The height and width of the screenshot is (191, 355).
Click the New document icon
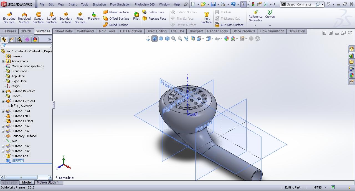click(193, 4)
